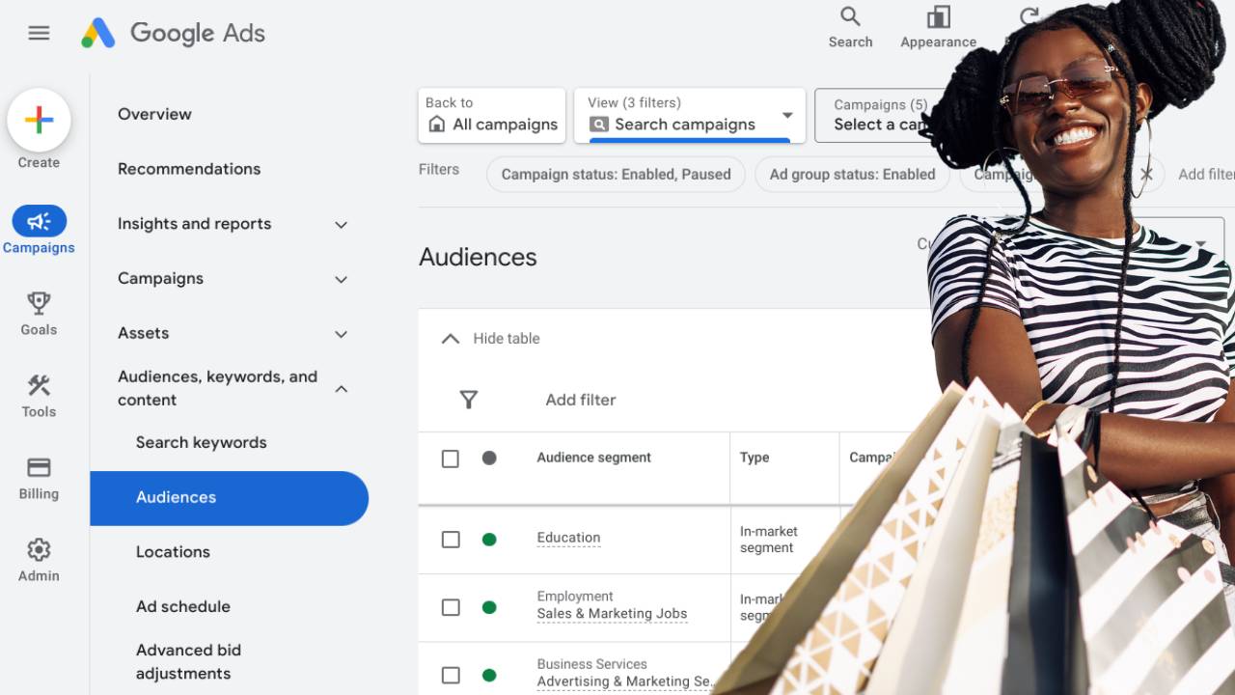Click the Search magnifier in the top bar

pos(850,16)
